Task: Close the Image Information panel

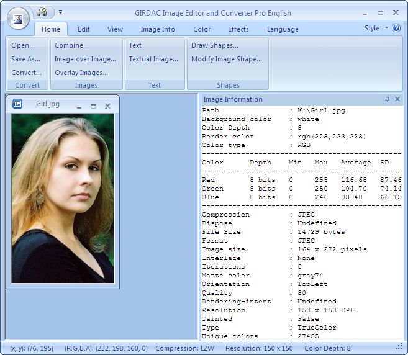Action: pos(397,99)
